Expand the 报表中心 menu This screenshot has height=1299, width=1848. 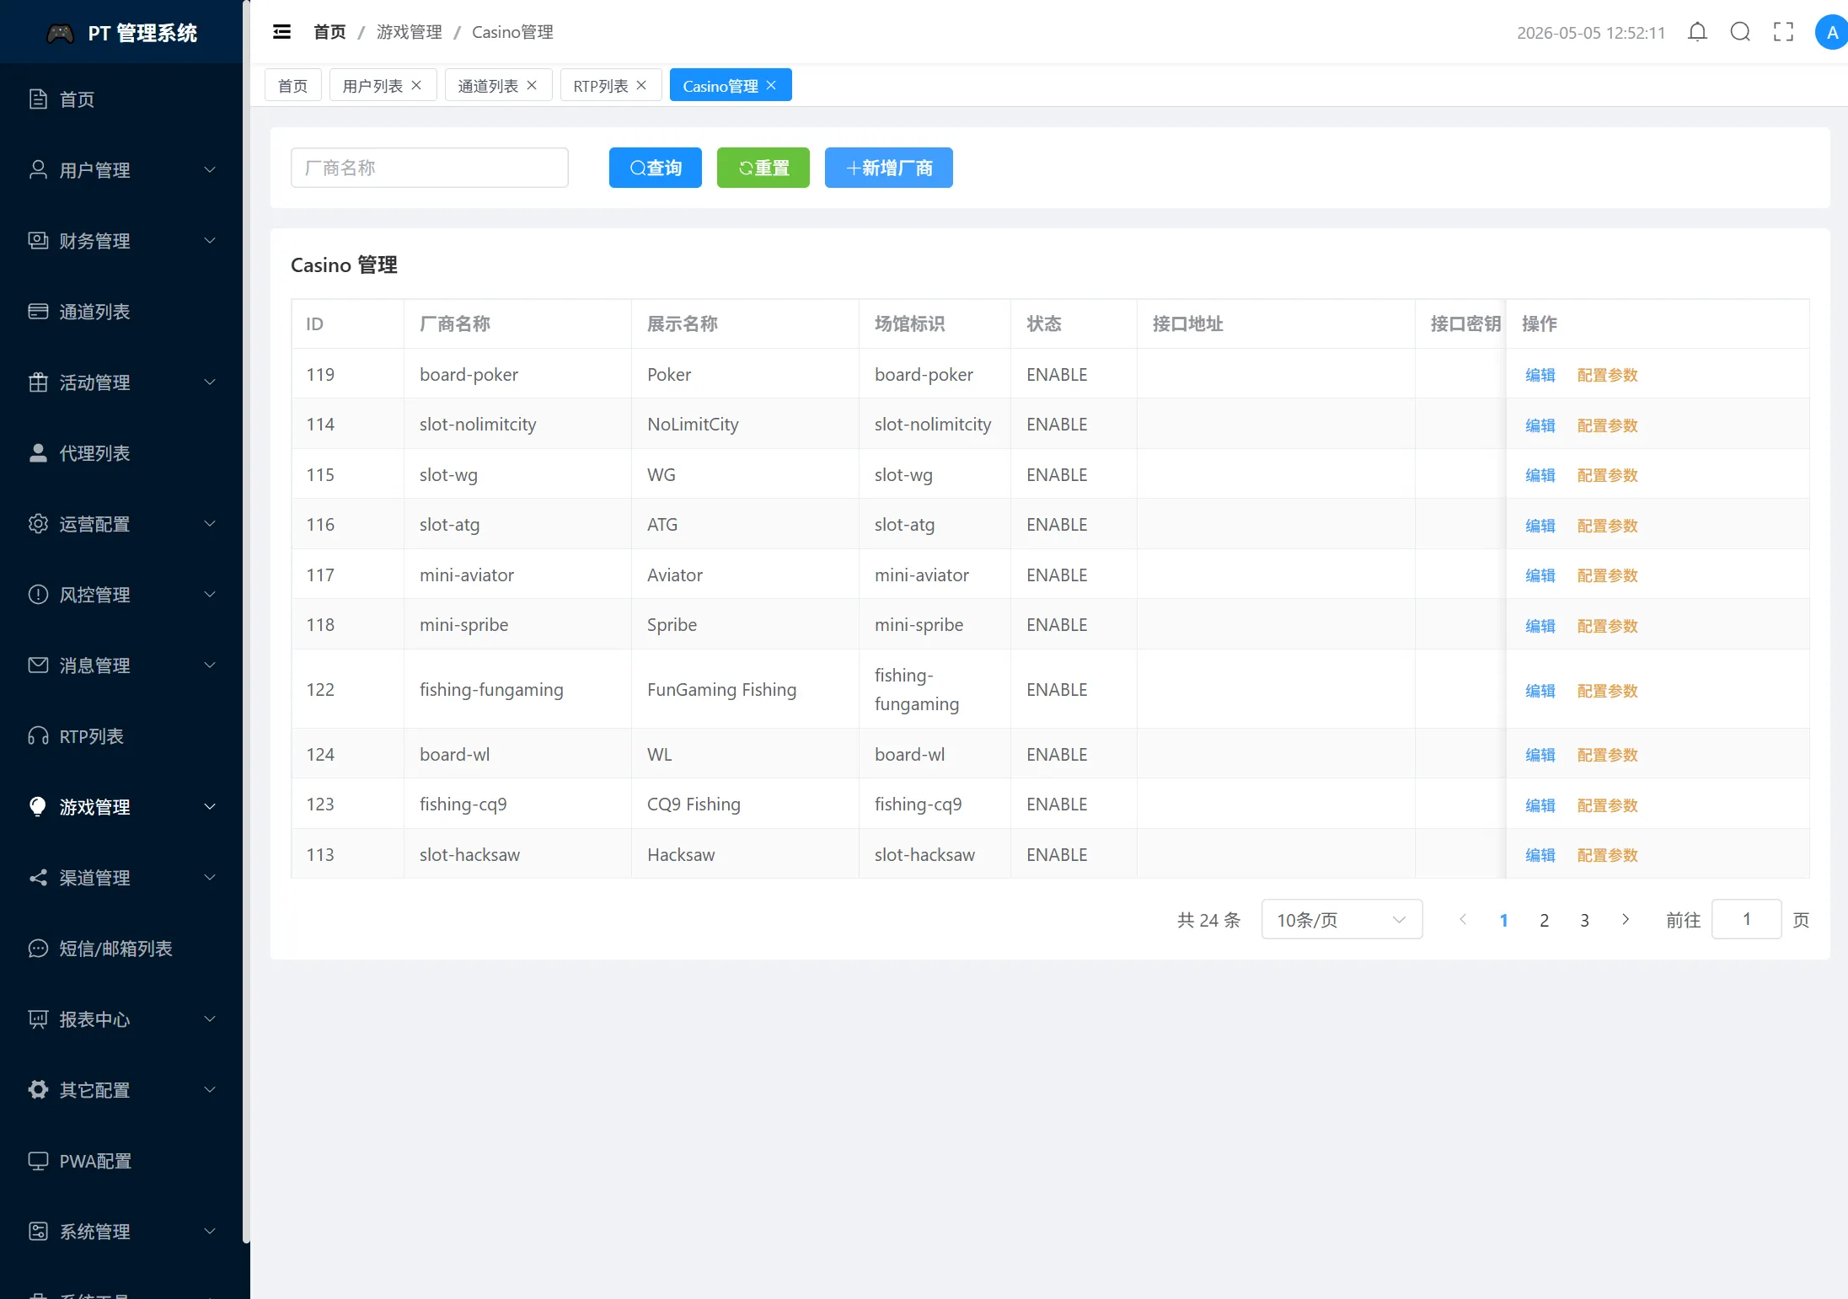121,1018
